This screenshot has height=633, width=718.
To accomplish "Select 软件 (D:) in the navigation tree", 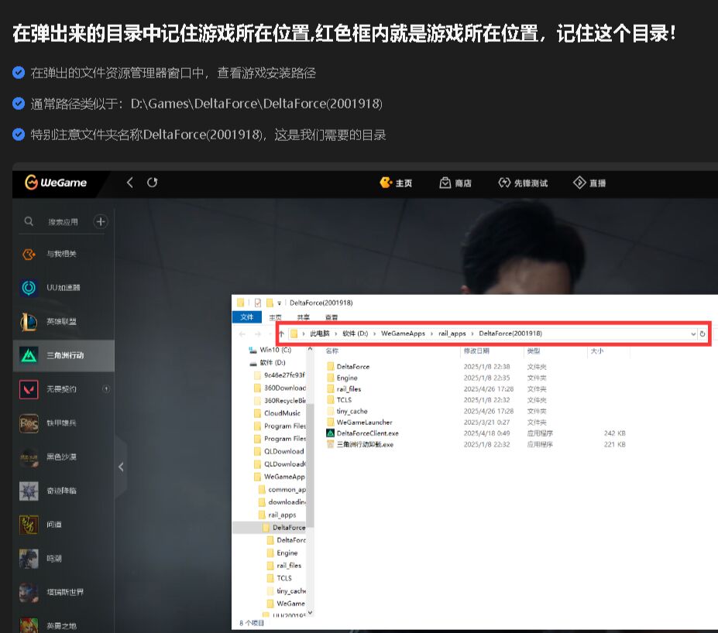I will (x=267, y=363).
